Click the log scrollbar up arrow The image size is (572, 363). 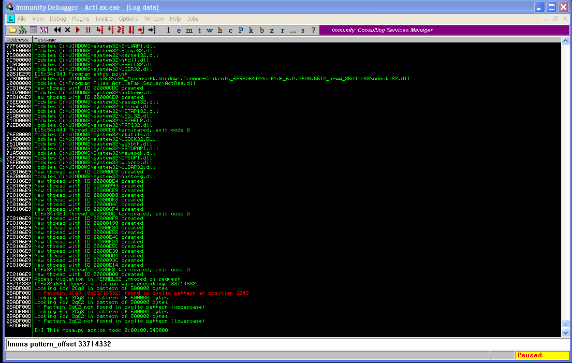point(565,40)
